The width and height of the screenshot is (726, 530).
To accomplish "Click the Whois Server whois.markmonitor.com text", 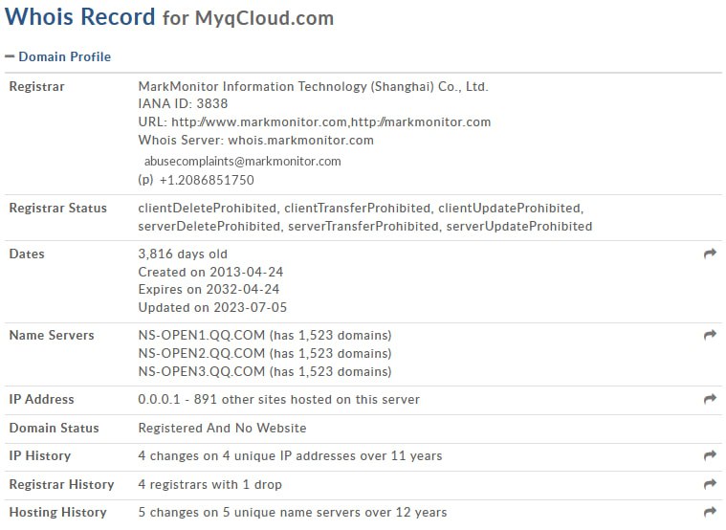I will [255, 141].
